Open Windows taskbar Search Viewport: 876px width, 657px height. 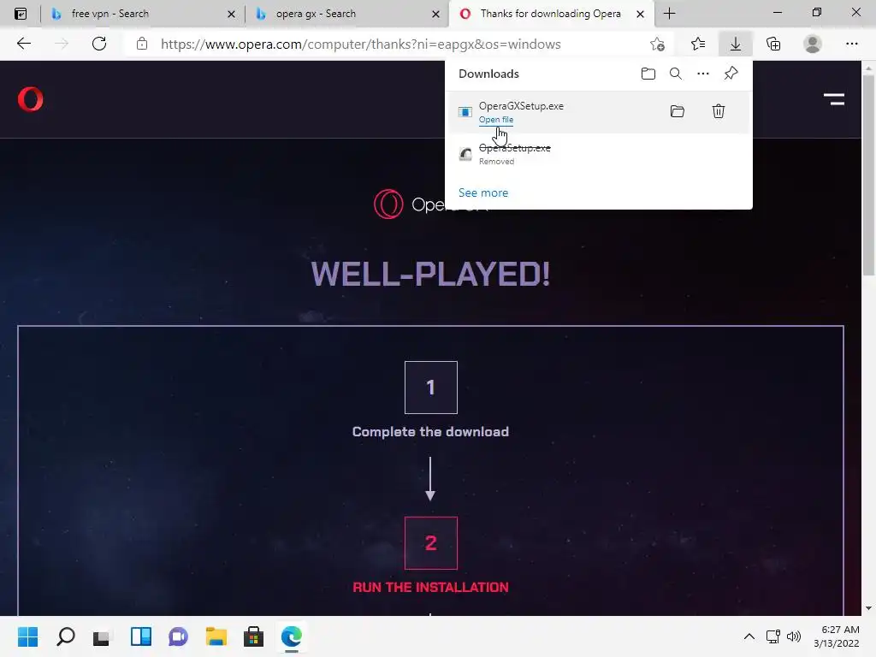65,636
